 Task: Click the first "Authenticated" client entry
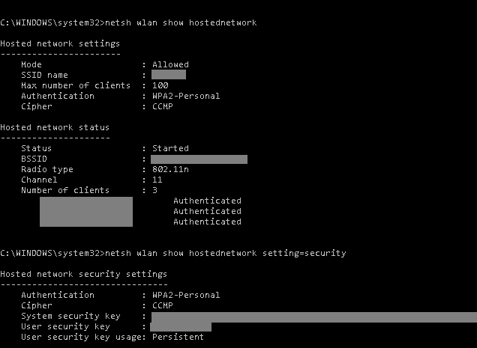pyautogui.click(x=207, y=201)
